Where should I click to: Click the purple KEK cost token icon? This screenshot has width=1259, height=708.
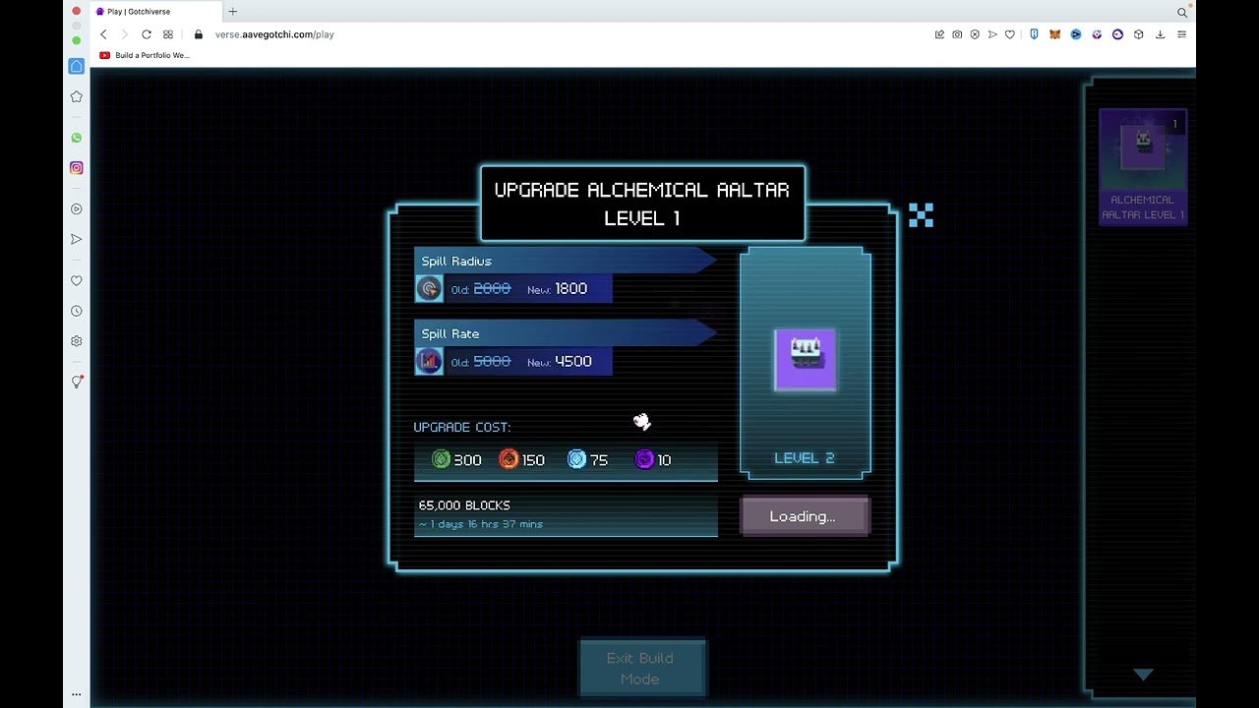tap(644, 459)
